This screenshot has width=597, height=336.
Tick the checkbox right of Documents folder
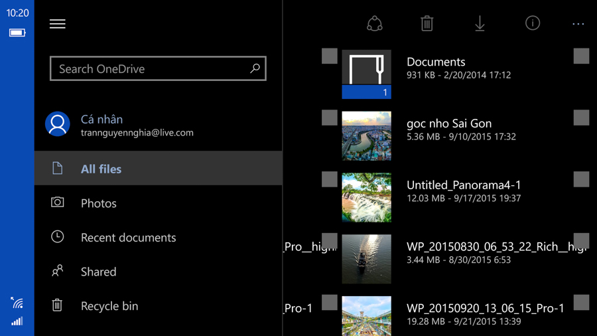(x=581, y=56)
